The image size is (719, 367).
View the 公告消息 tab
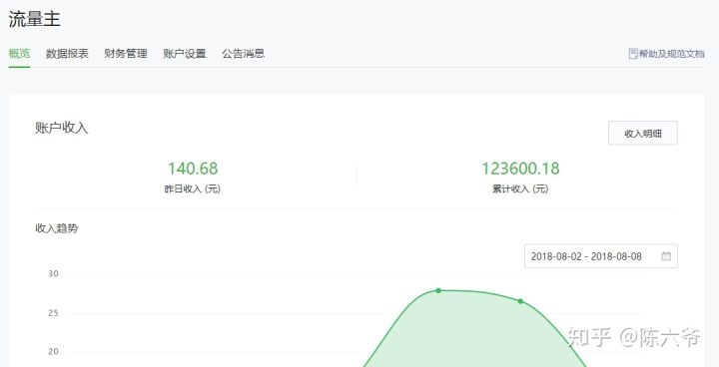(243, 54)
